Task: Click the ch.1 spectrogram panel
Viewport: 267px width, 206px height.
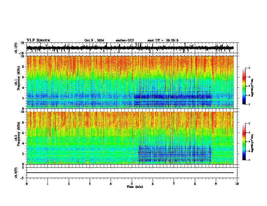Action: coord(130,82)
